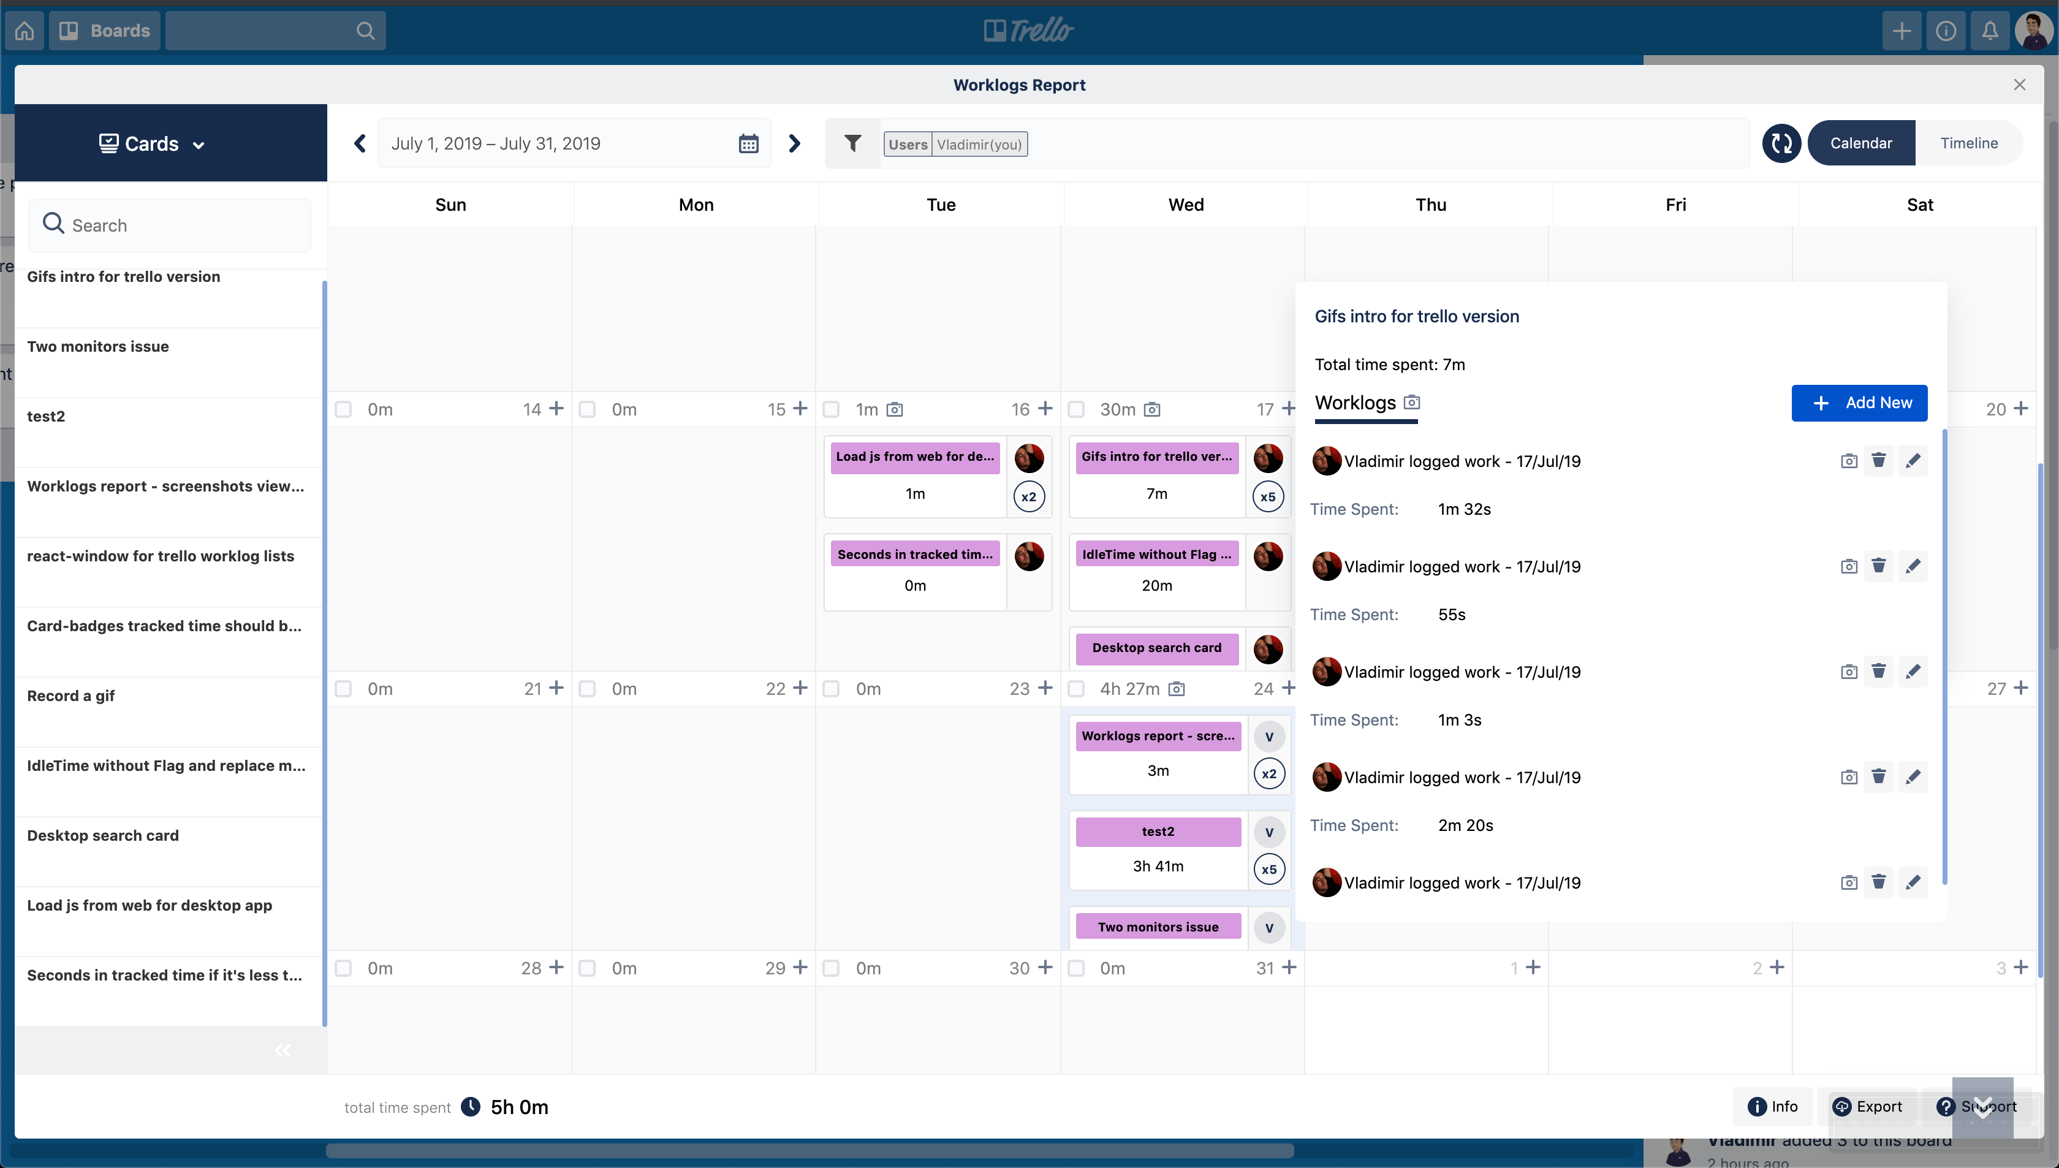This screenshot has height=1168, width=2059.
Task: Select the July 29 checkbox
Action: (587, 968)
